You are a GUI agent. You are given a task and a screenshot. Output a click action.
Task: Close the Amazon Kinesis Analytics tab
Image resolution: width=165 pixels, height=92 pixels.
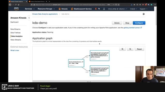(26, 2)
